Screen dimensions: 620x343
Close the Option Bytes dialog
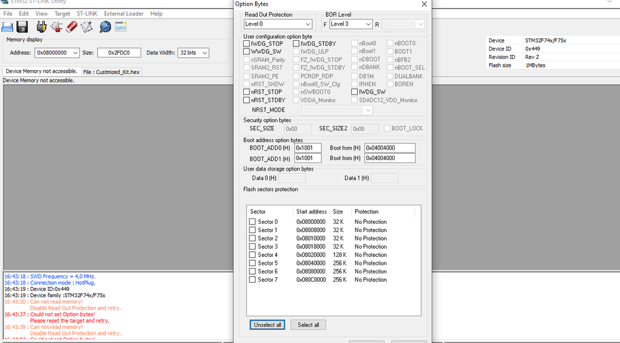(x=425, y=4)
